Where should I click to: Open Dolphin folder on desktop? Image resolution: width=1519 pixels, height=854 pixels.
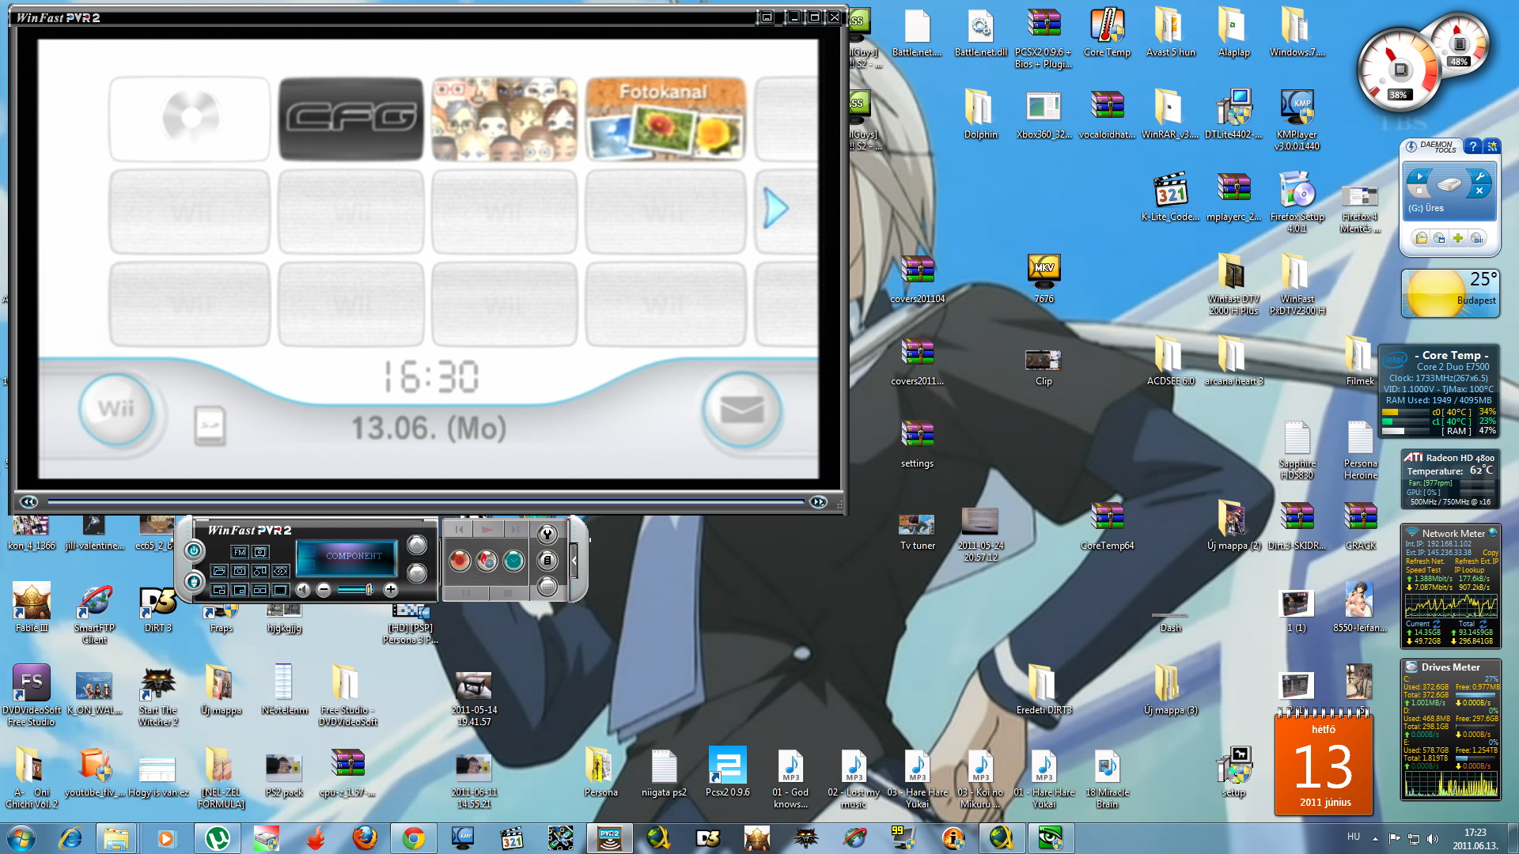pyautogui.click(x=980, y=114)
